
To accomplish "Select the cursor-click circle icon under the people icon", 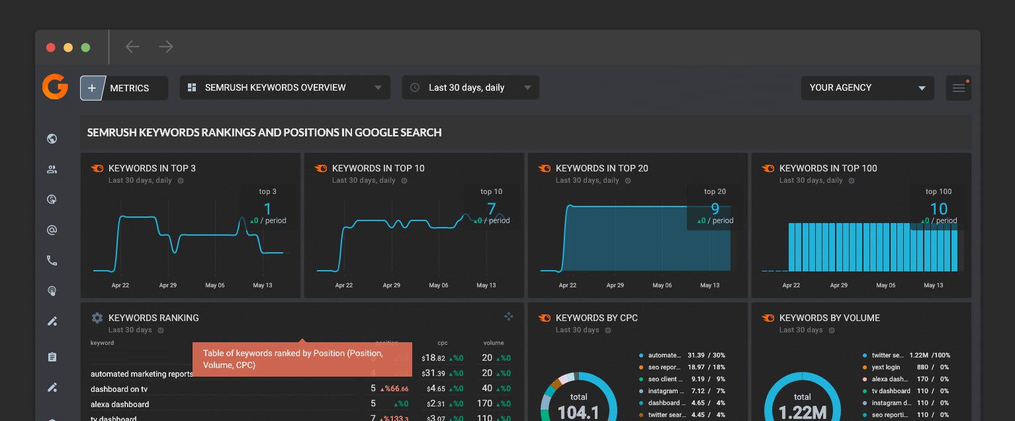I will (x=52, y=199).
